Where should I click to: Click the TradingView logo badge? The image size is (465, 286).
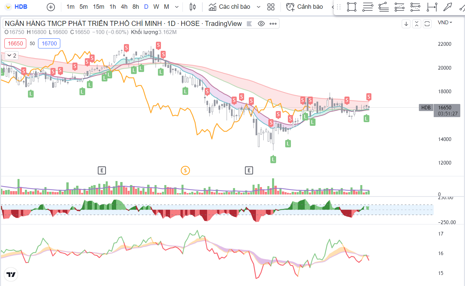tap(11, 275)
